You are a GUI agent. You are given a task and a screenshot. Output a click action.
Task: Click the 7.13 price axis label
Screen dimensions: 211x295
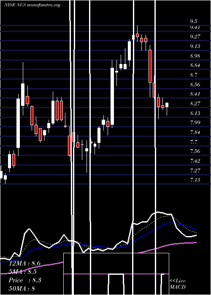[195, 180]
